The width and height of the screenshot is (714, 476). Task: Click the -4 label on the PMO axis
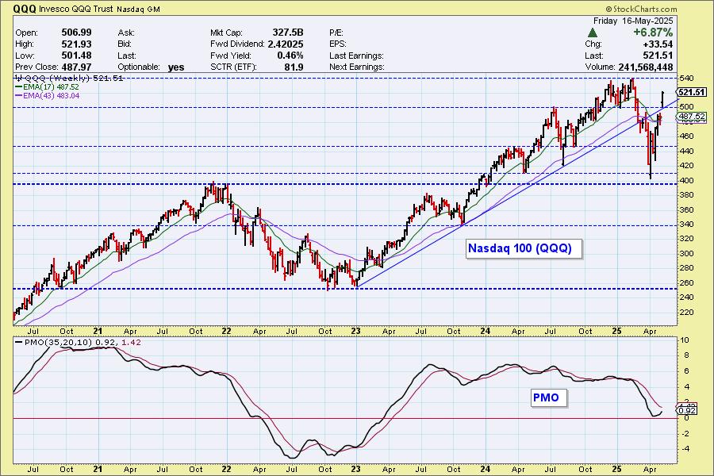(x=684, y=449)
